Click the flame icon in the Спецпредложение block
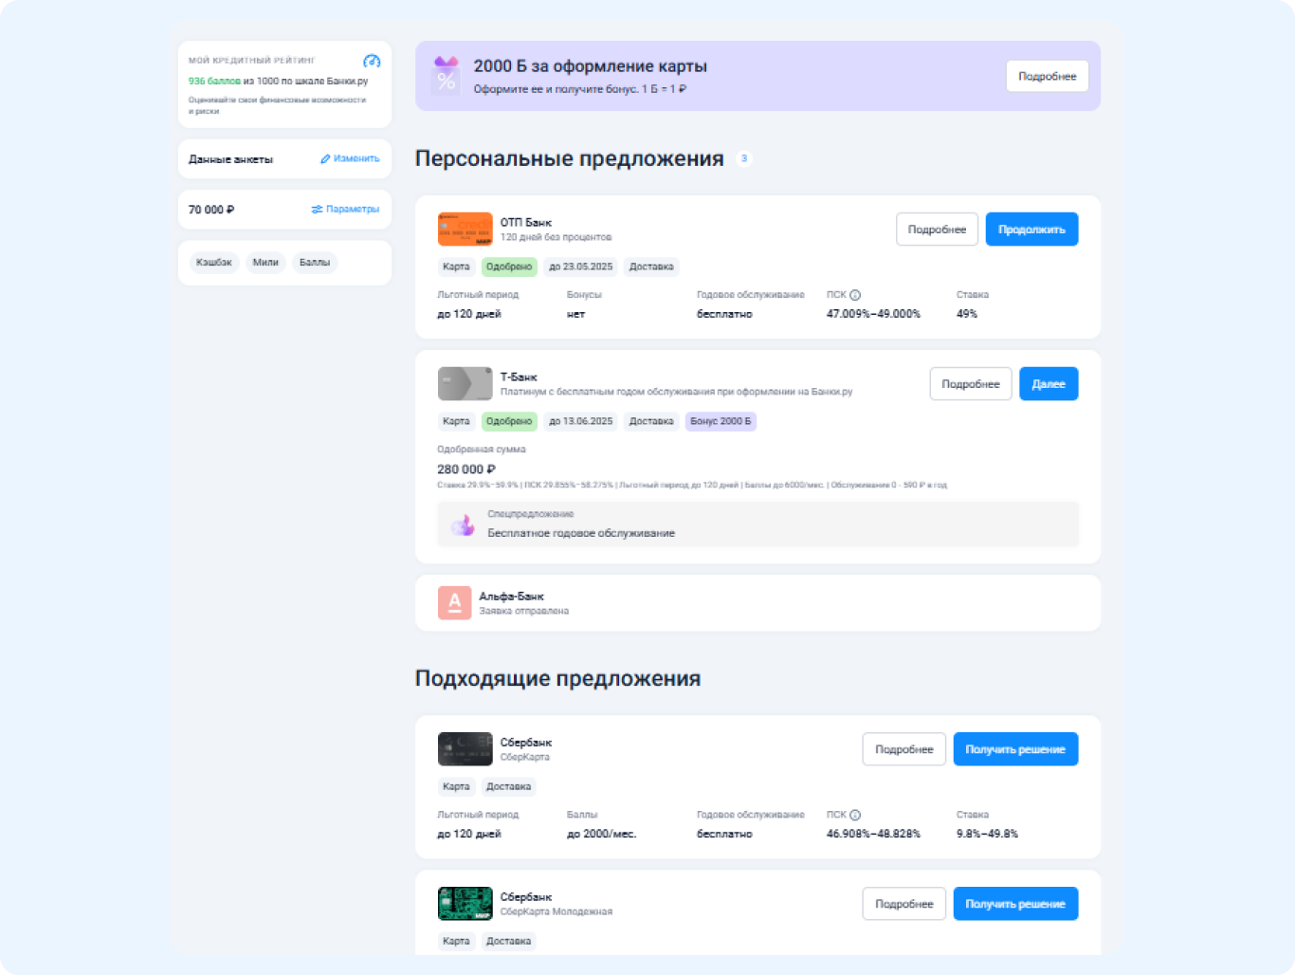This screenshot has height=975, width=1295. click(463, 524)
